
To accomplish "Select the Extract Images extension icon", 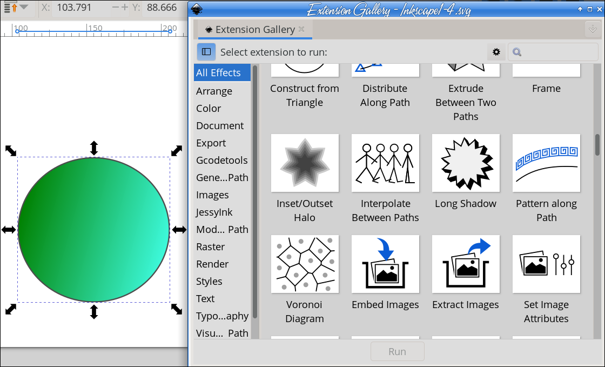I will click(466, 264).
